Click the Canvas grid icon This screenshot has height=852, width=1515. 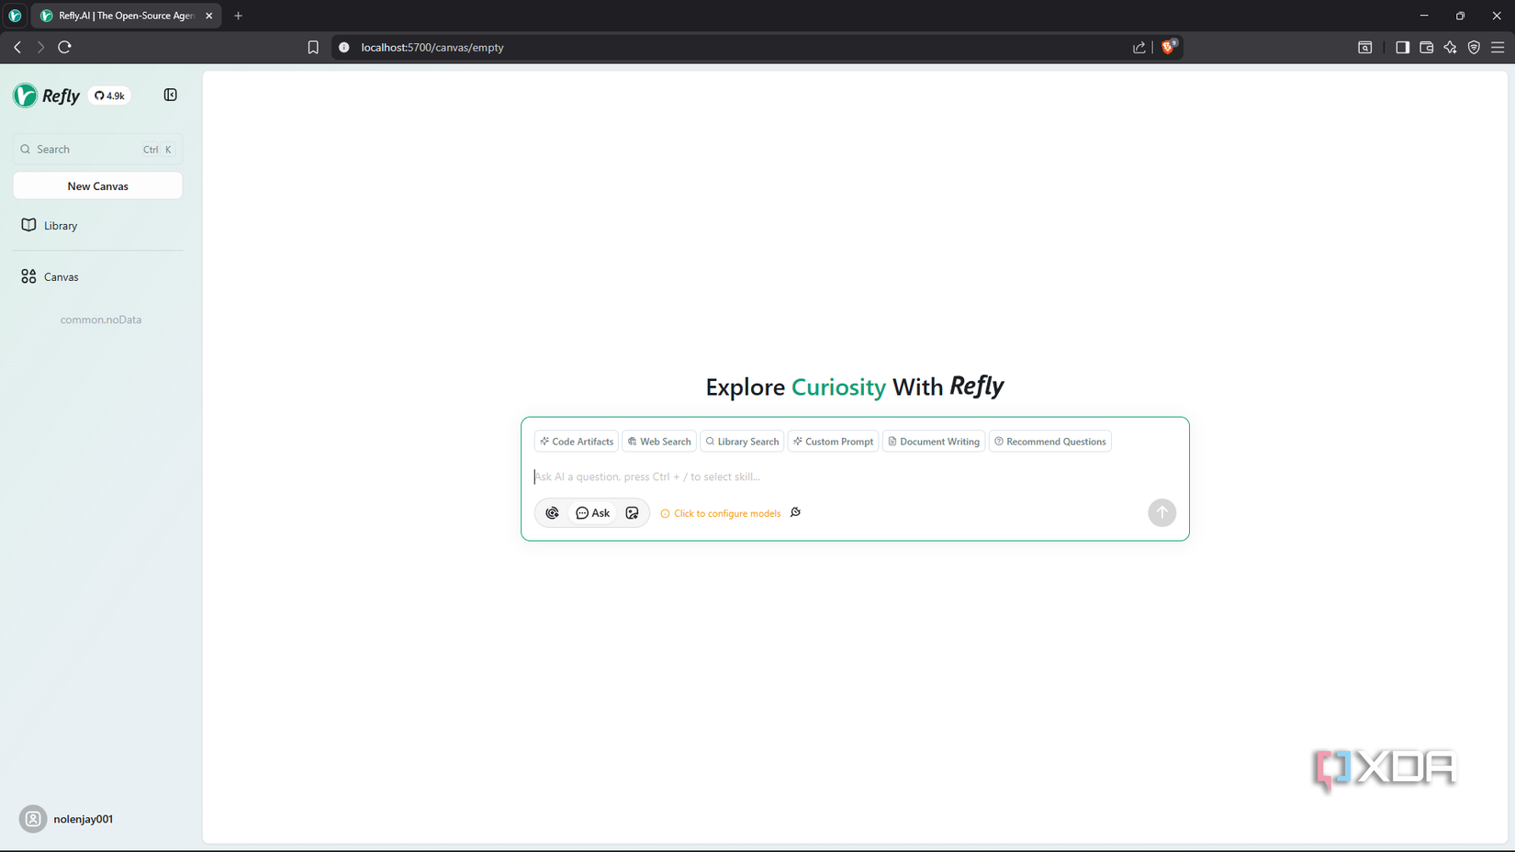point(28,276)
